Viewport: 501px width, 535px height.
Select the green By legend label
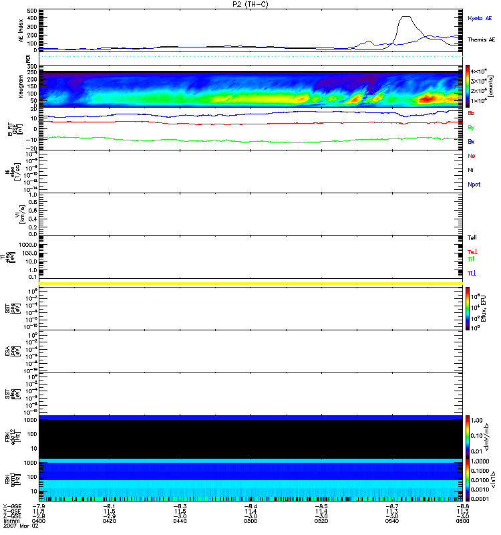tap(471, 127)
